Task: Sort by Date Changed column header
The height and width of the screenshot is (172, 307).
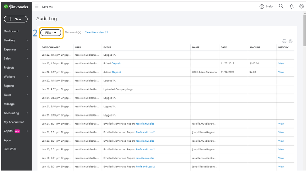Action: (x=51, y=47)
